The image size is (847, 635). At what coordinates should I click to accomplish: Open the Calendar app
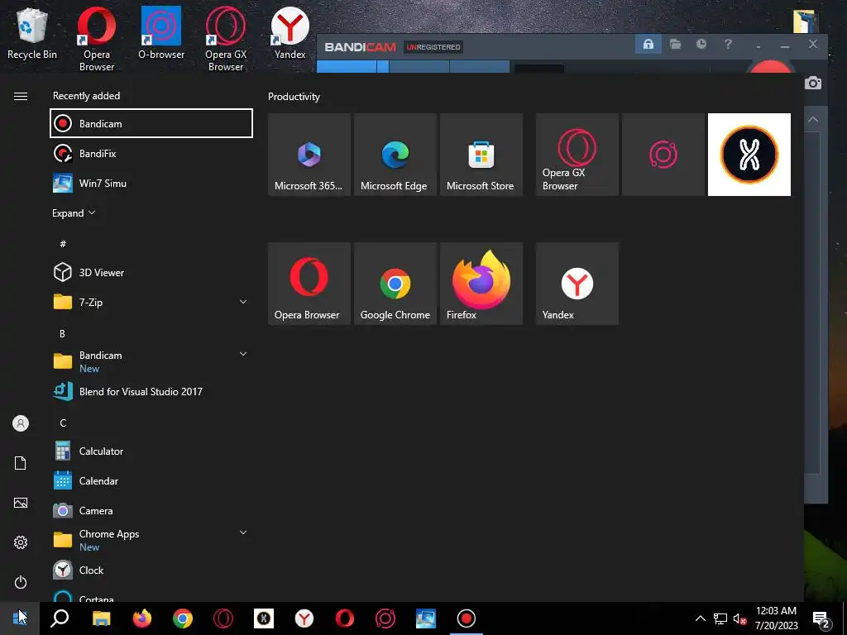click(151, 480)
